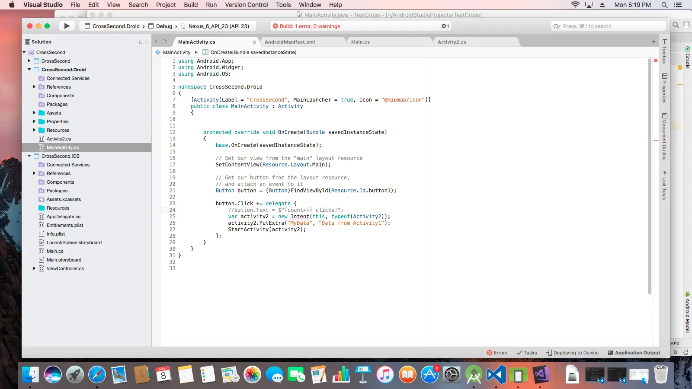The image size is (692, 389).
Task: Collapse the CrossSecond solution node
Action: pos(24,52)
